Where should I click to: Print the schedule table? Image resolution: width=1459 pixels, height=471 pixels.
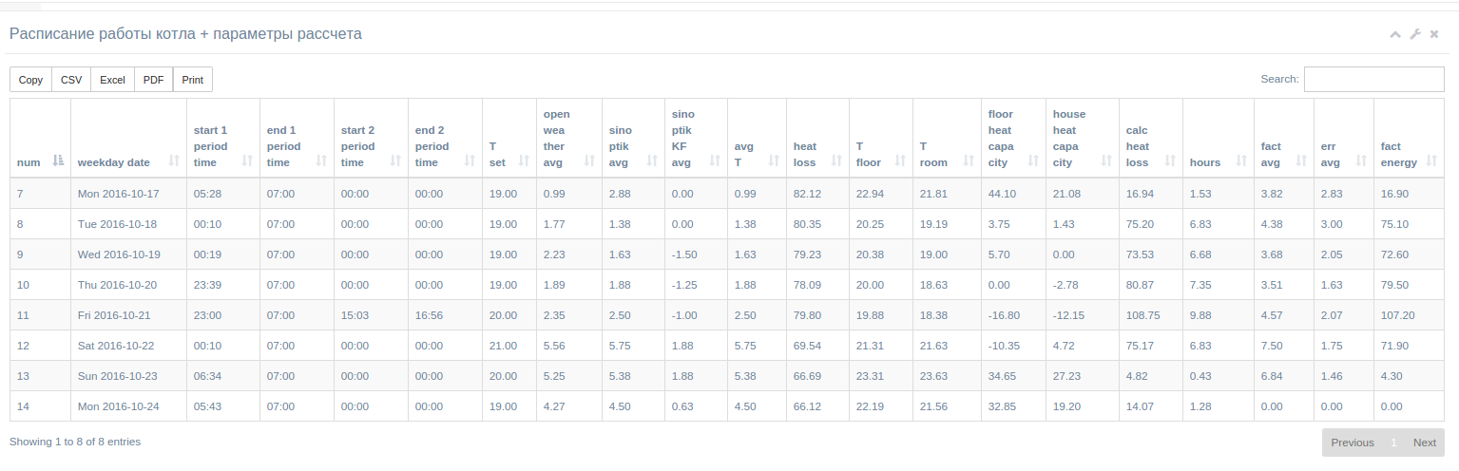coord(193,80)
